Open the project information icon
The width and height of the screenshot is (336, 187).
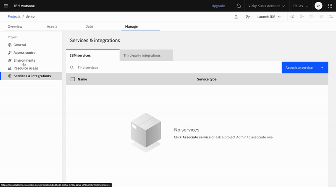[x=292, y=17]
